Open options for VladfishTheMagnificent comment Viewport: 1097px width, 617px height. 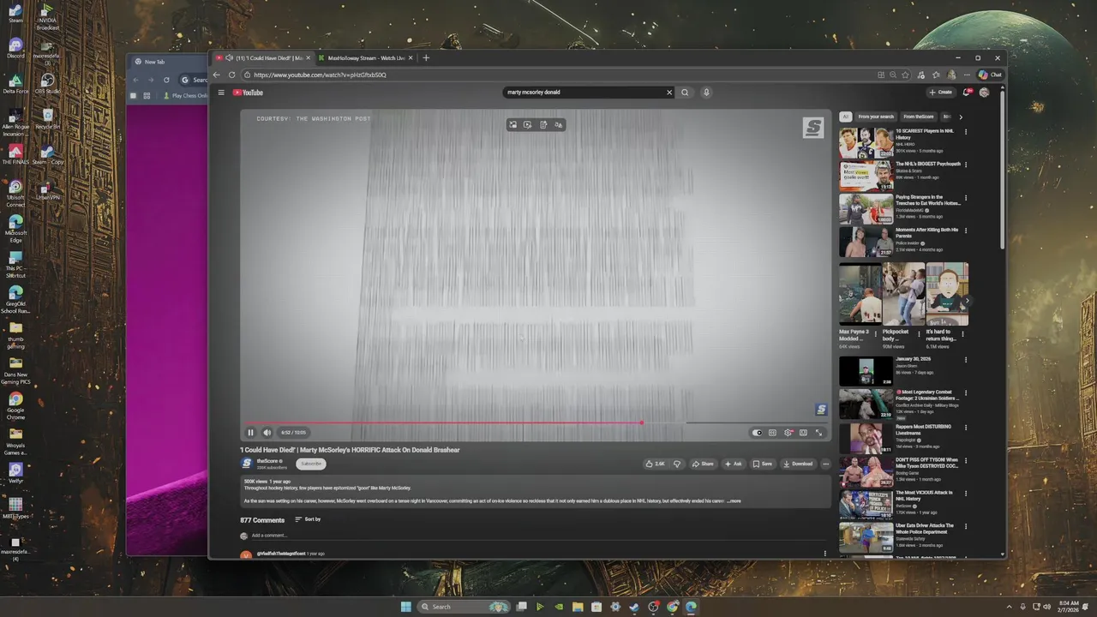click(x=825, y=554)
